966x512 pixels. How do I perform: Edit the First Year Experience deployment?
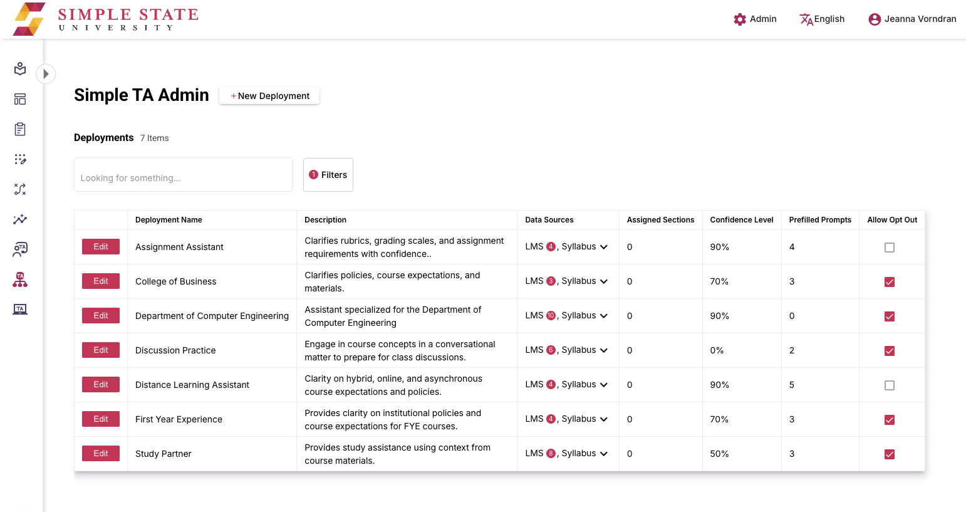101,419
